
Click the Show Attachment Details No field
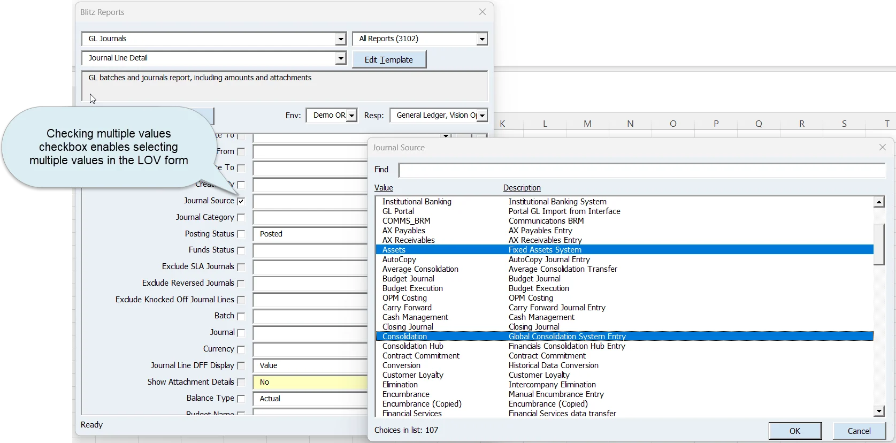(x=310, y=383)
